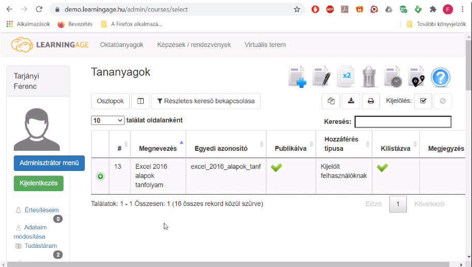Click into the Keresés search field
The image size is (472, 267).
pyautogui.click(x=403, y=122)
